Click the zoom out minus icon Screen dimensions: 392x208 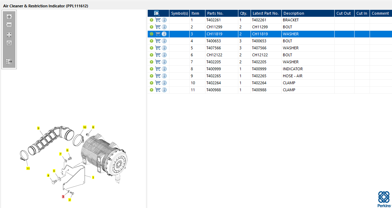9,25
